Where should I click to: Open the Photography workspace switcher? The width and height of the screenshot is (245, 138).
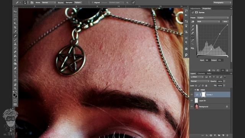[222, 3]
